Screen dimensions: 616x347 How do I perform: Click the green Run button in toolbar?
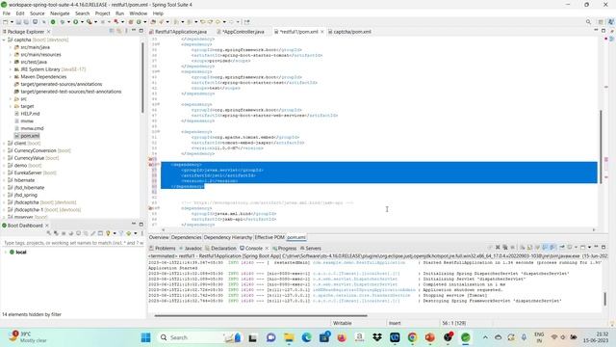(x=75, y=22)
